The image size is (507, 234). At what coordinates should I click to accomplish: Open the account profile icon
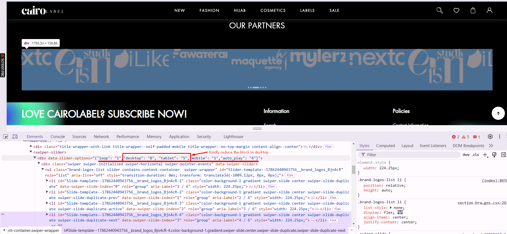[x=489, y=10]
